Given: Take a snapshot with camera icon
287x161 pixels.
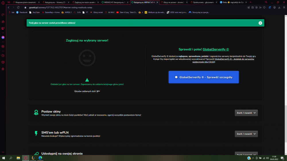Looking at the screenshot, I should click(x=252, y=7).
